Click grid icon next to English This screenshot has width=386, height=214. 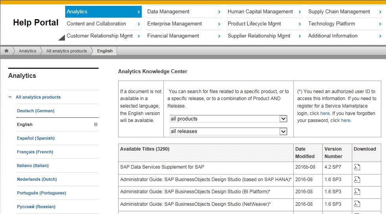click(x=96, y=124)
